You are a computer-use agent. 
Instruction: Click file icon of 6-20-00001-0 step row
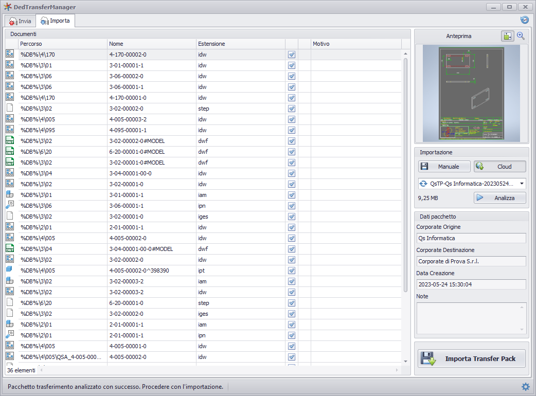[10, 302]
